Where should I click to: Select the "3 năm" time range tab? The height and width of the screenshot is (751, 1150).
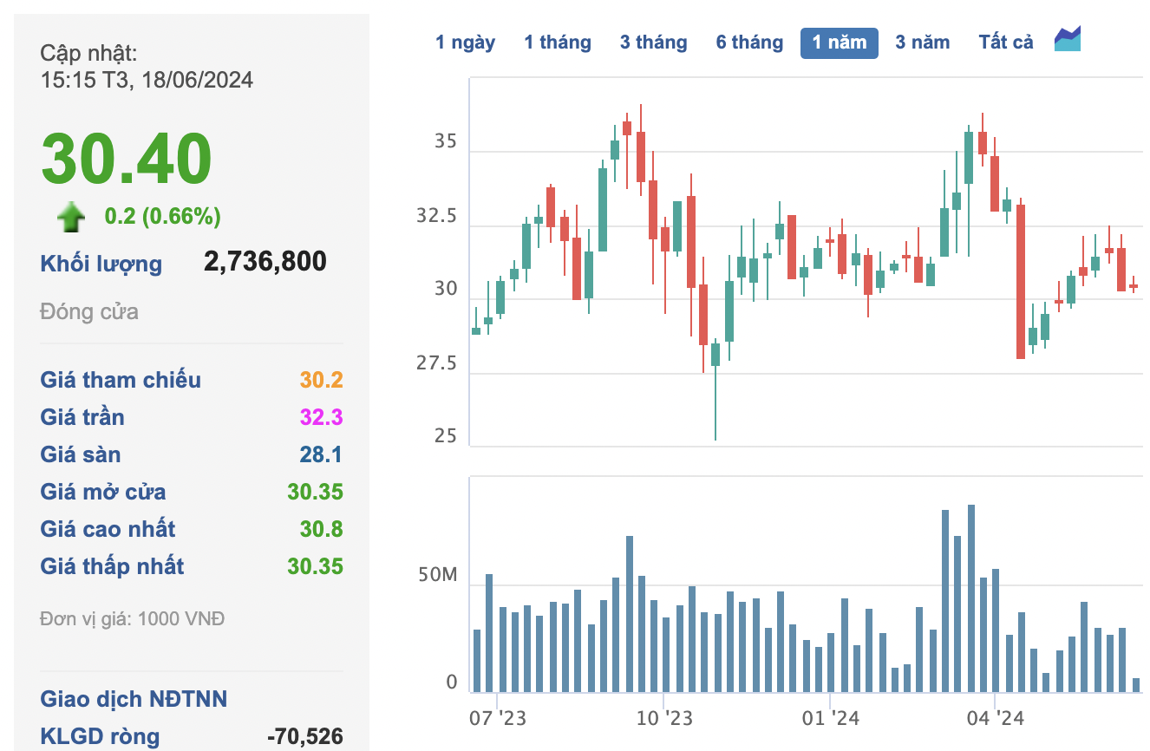point(923,42)
